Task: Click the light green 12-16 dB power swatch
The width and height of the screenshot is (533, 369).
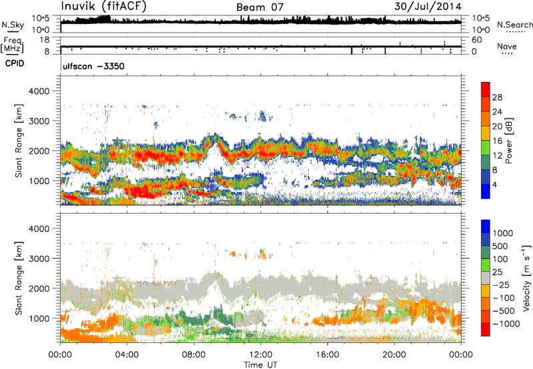Action: coord(486,148)
